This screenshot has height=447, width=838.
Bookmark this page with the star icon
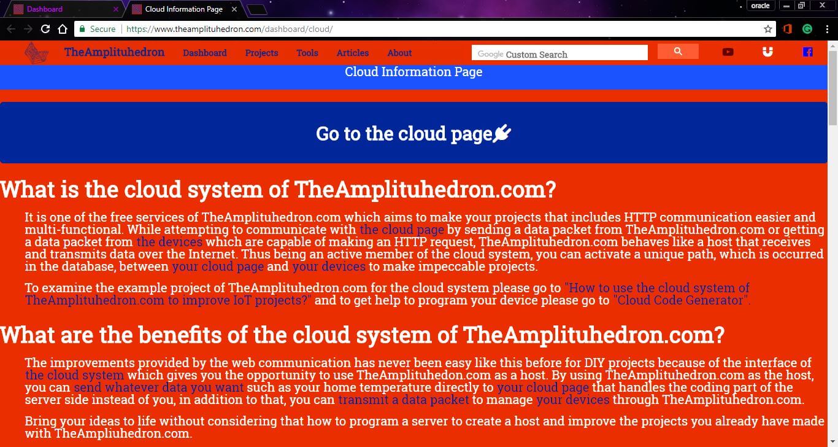pyautogui.click(x=767, y=29)
